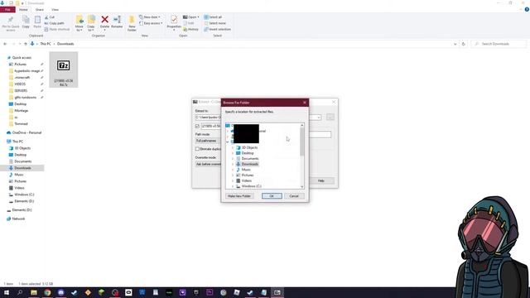Open the Open dropdown in ribbon

point(191,17)
